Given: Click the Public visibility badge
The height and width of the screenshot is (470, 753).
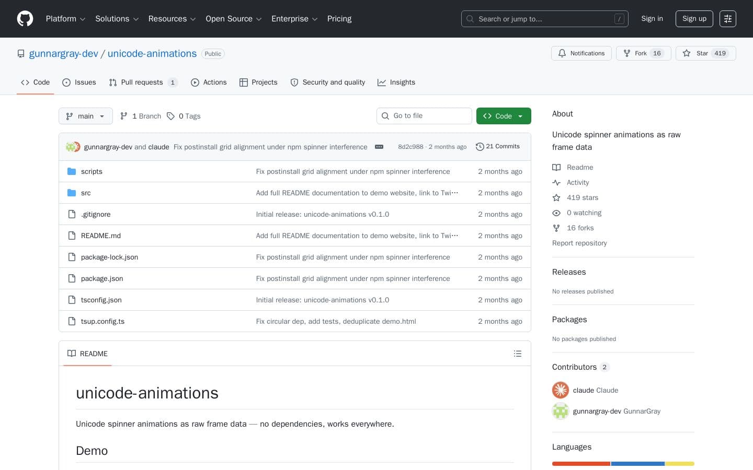Looking at the screenshot, I should [213, 54].
